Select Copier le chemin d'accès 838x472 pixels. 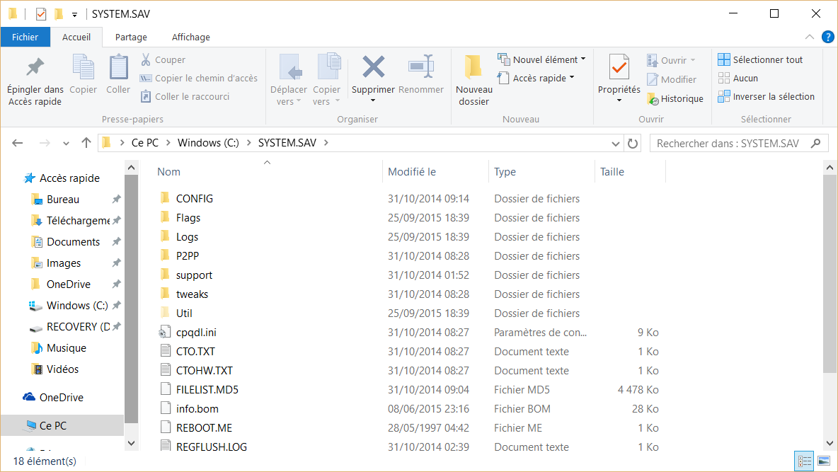(x=199, y=78)
